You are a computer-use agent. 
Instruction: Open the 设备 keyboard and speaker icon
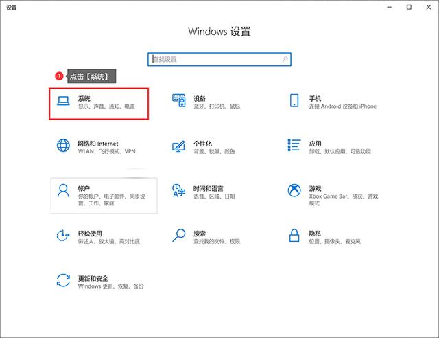[178, 102]
